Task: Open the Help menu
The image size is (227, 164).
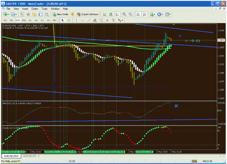Action: (65, 9)
